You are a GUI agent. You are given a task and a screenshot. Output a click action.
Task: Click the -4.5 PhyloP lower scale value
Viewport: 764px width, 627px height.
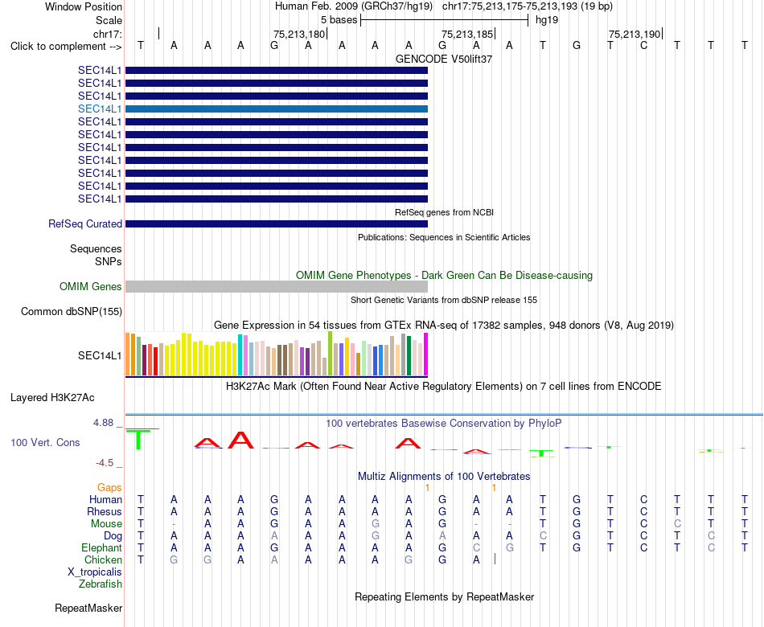105,463
